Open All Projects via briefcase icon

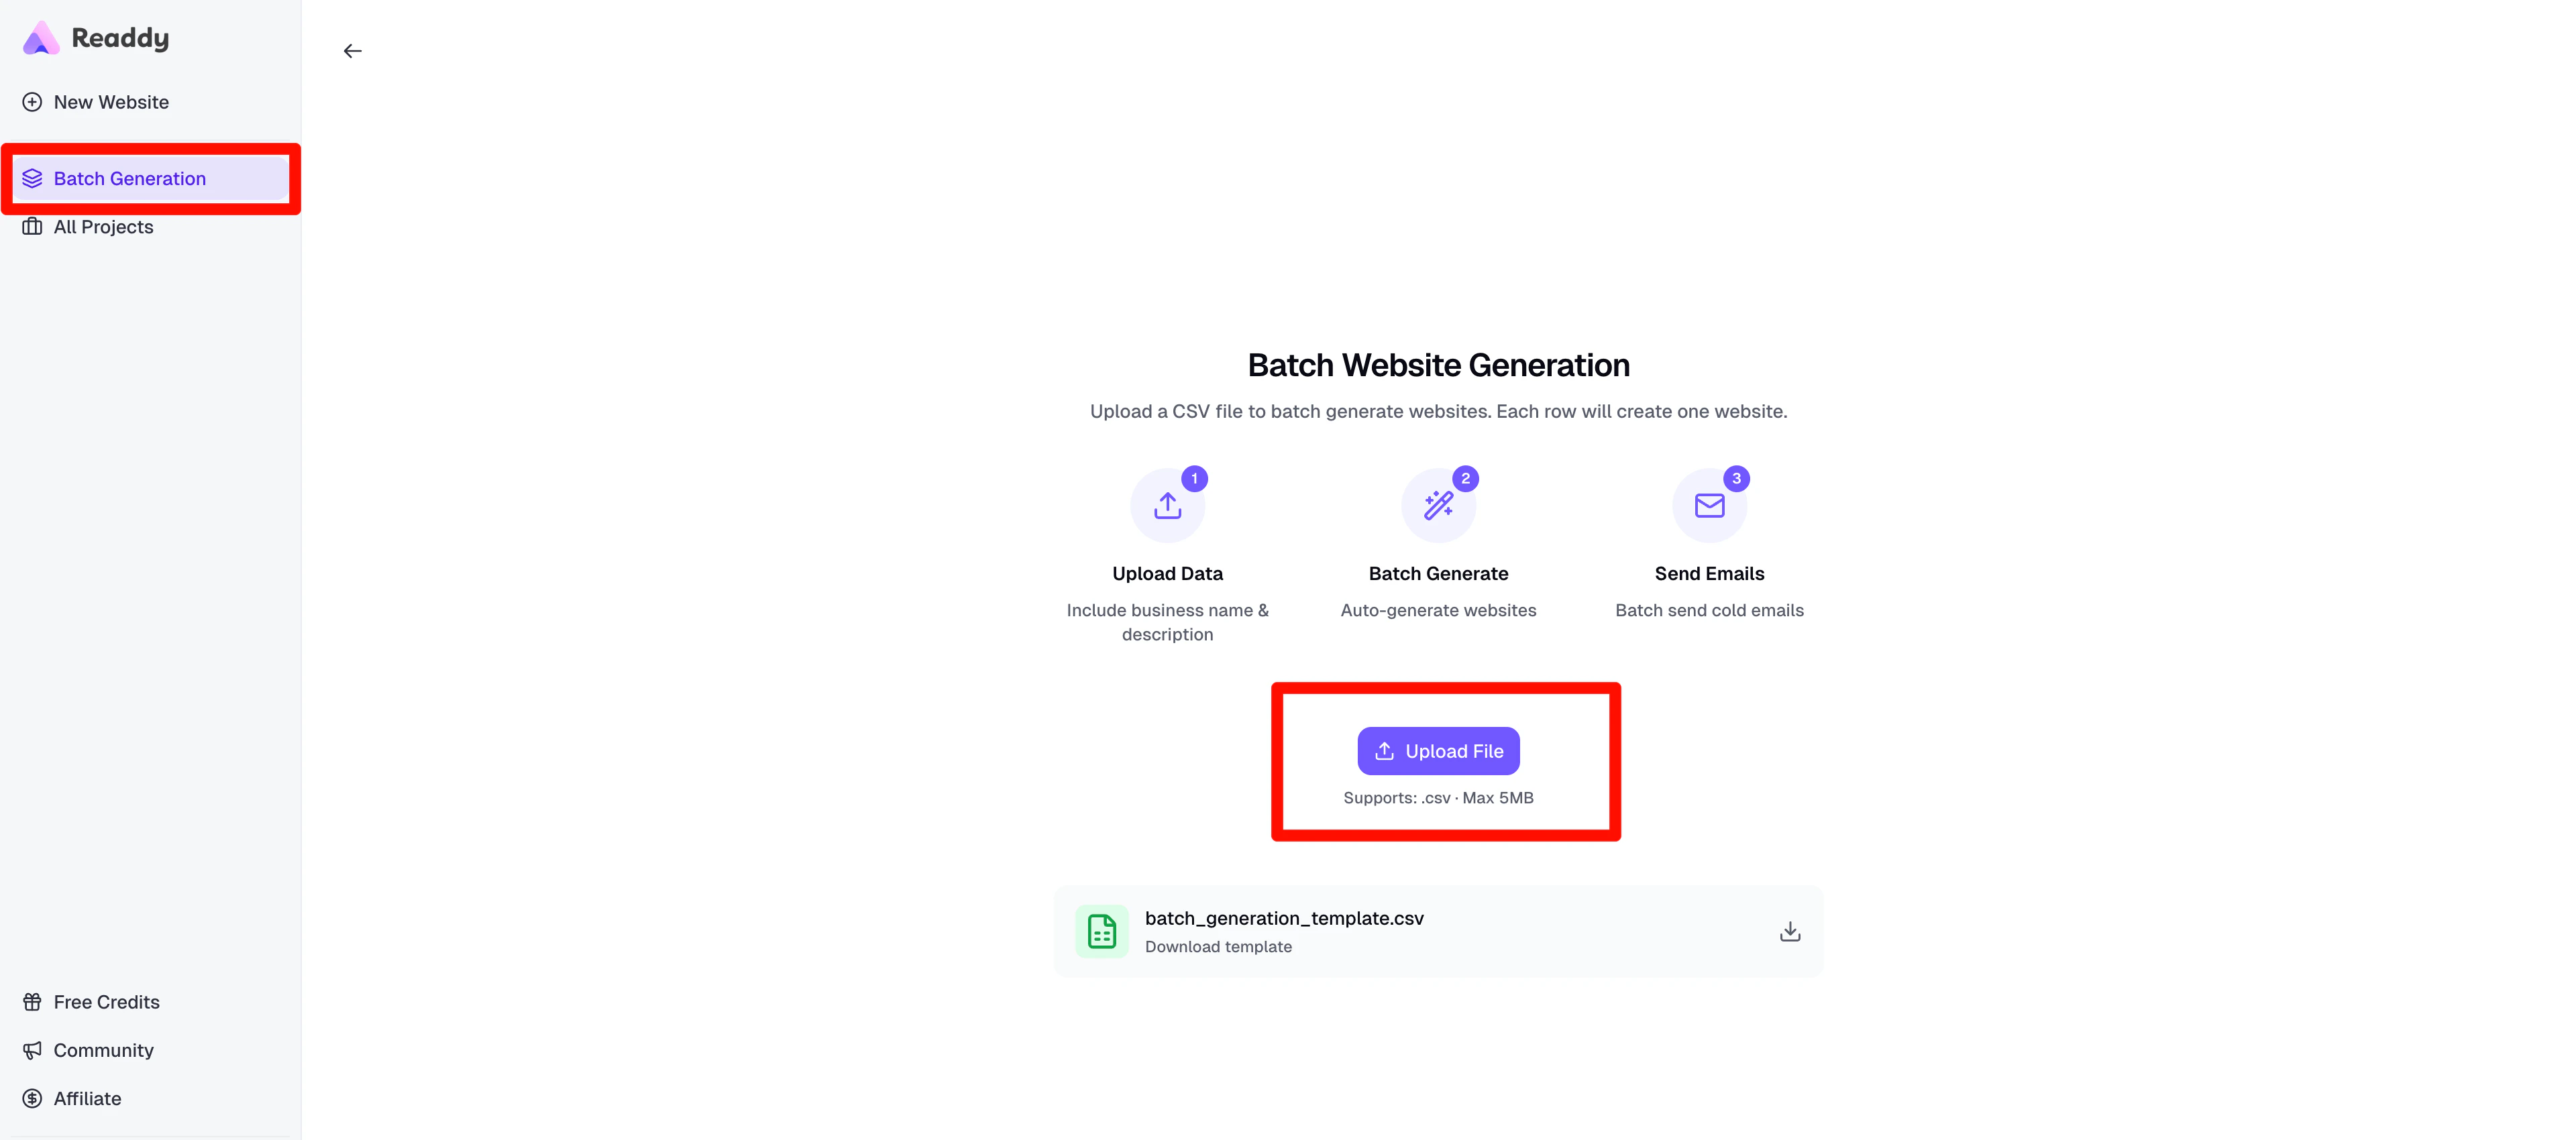point(32,227)
